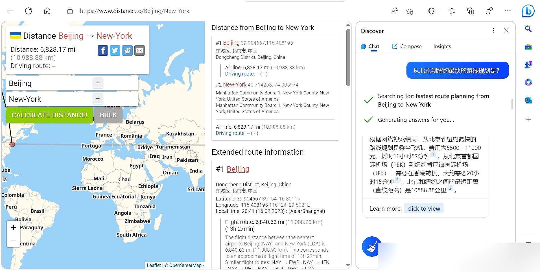Start a new topic with broom button

371,247
